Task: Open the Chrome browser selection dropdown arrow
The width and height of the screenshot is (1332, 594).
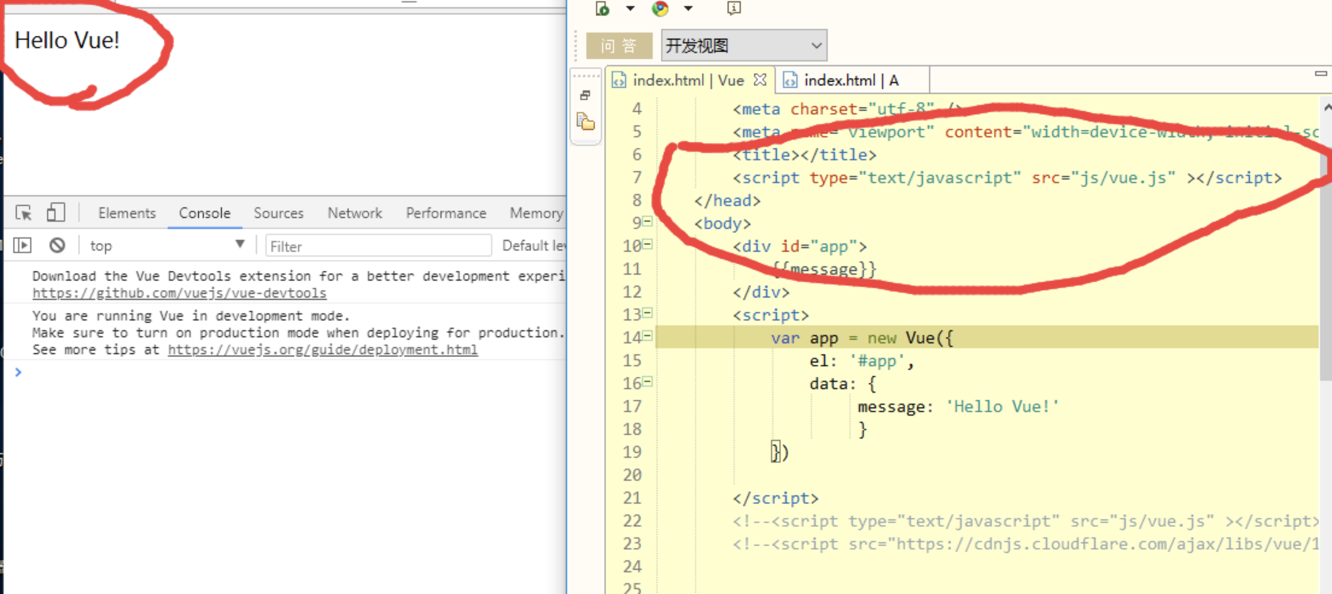Action: pos(688,9)
